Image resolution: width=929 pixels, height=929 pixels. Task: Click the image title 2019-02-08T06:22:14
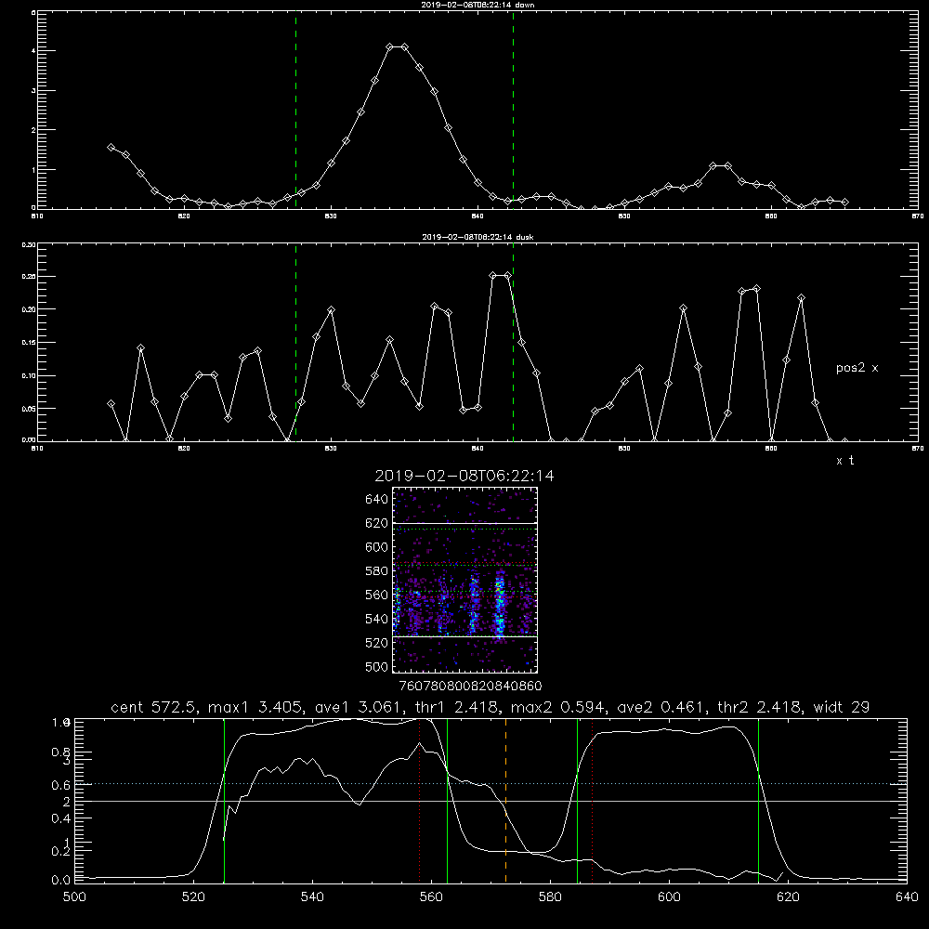point(464,476)
